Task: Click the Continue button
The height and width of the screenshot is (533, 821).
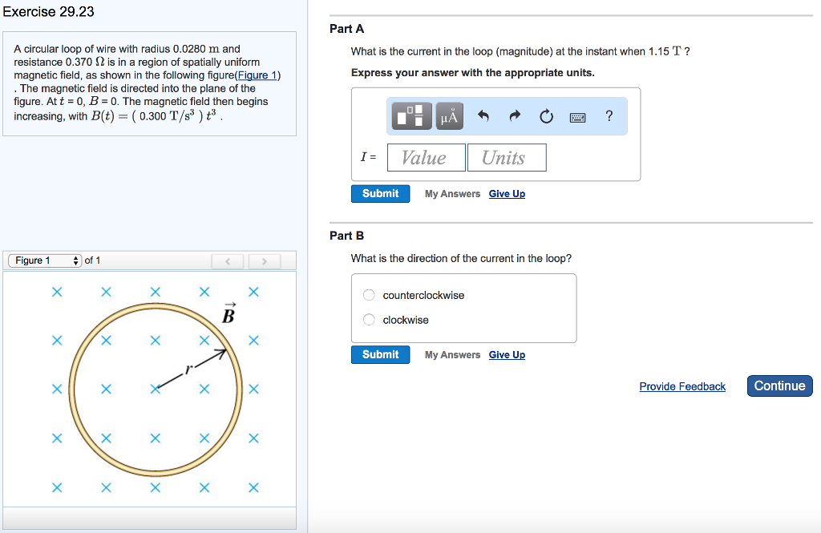Action: pyautogui.click(x=779, y=386)
